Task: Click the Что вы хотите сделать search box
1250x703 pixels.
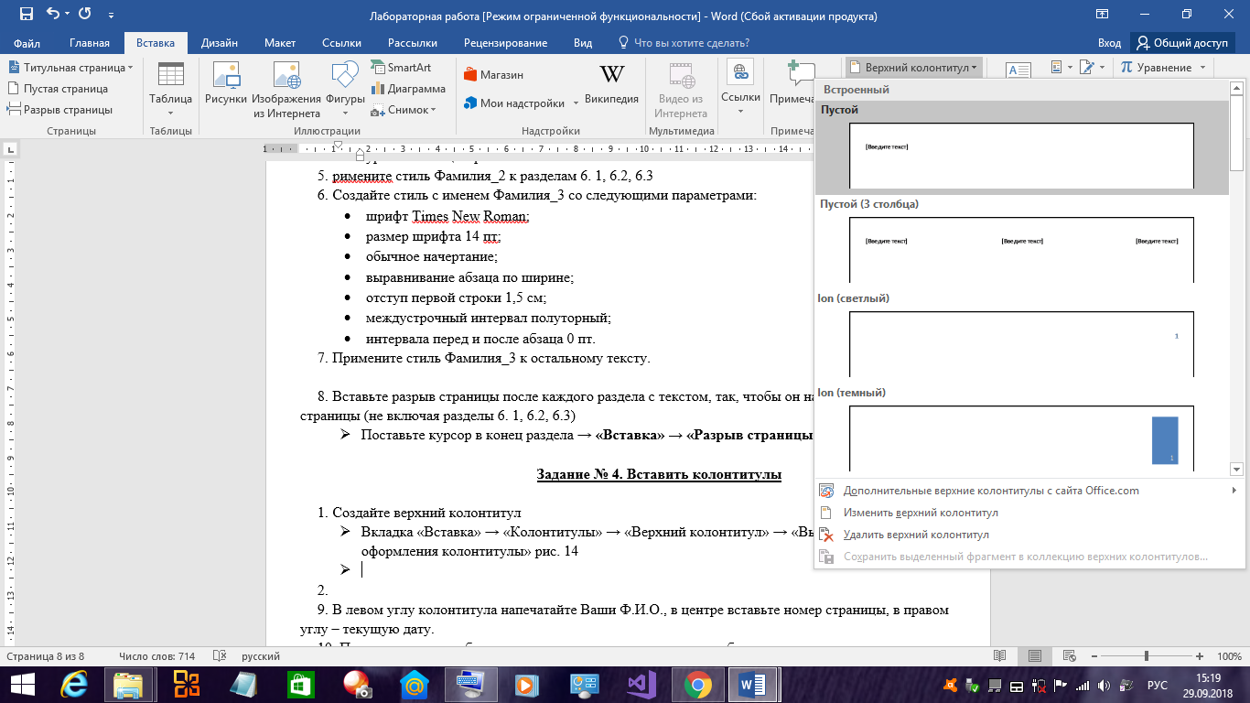Action: point(684,43)
